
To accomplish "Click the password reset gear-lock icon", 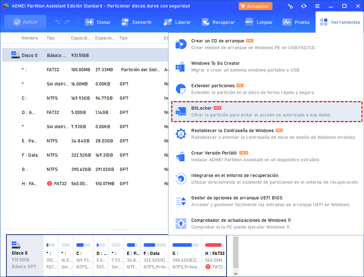I will pyautogui.click(x=181, y=134).
